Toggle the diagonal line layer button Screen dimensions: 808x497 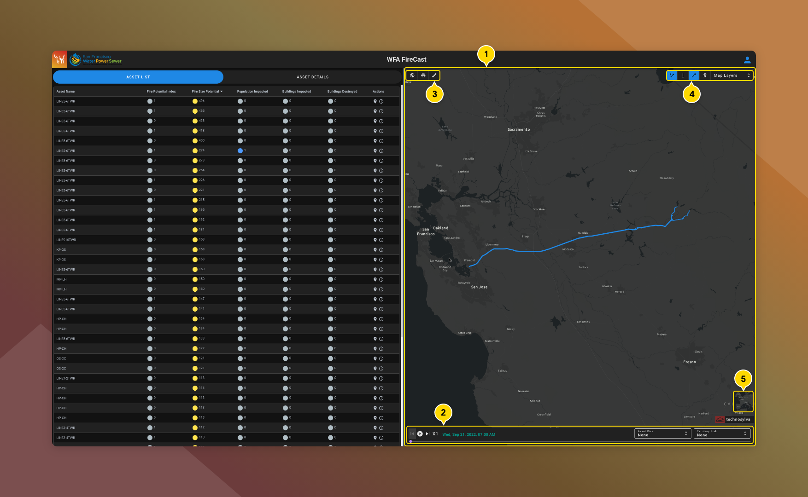pos(694,75)
